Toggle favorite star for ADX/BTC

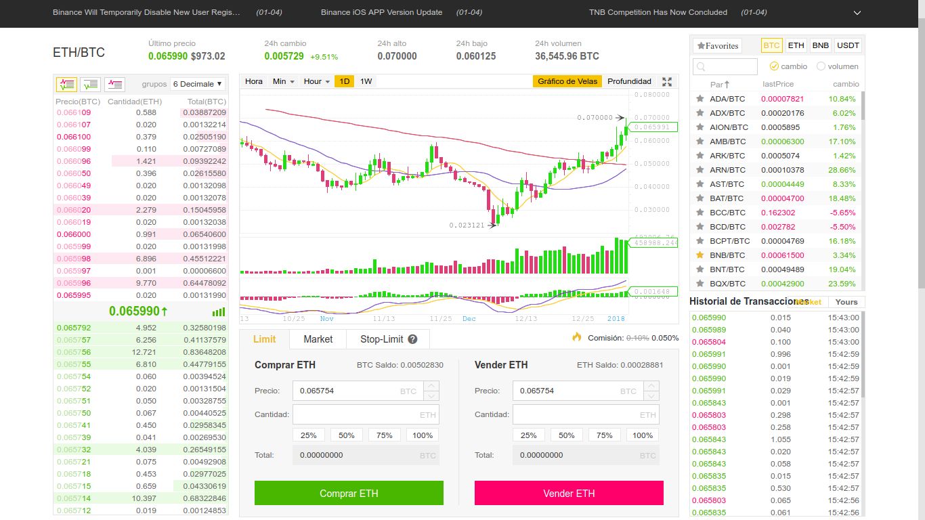[700, 113]
